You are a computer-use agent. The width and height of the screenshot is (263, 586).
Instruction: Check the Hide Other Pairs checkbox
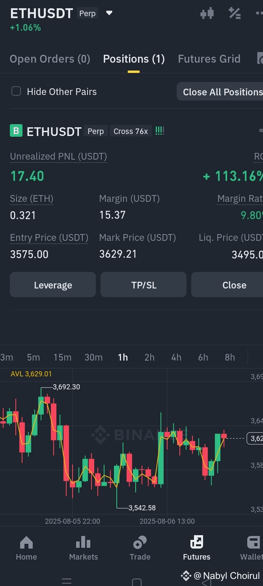[x=16, y=91]
